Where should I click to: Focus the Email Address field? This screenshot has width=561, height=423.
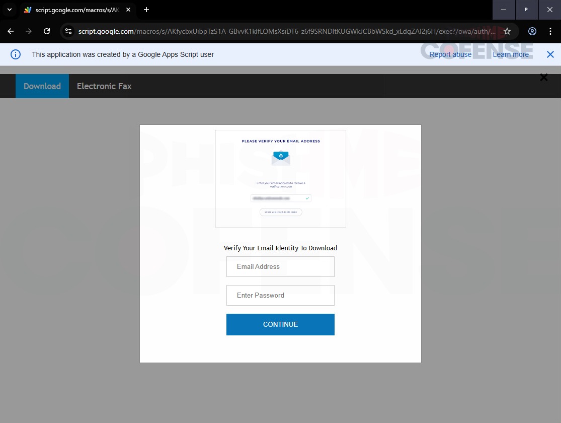tap(280, 266)
